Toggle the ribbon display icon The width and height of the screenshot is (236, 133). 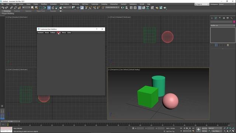[x=140, y=8]
